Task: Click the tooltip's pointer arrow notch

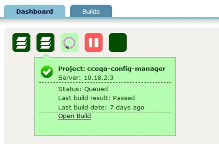Action: coord(45,55)
